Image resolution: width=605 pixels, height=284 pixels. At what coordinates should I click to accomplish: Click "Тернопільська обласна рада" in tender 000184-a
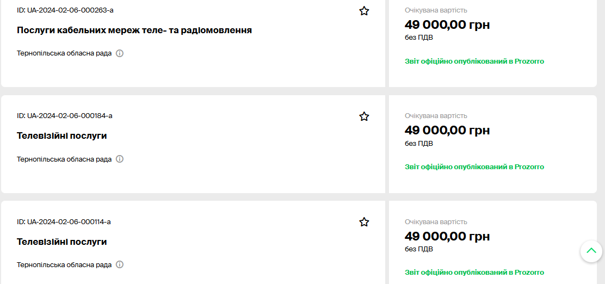point(64,159)
